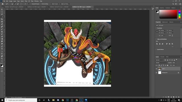
Task: Create a new group folder icon
Action: 174,97
